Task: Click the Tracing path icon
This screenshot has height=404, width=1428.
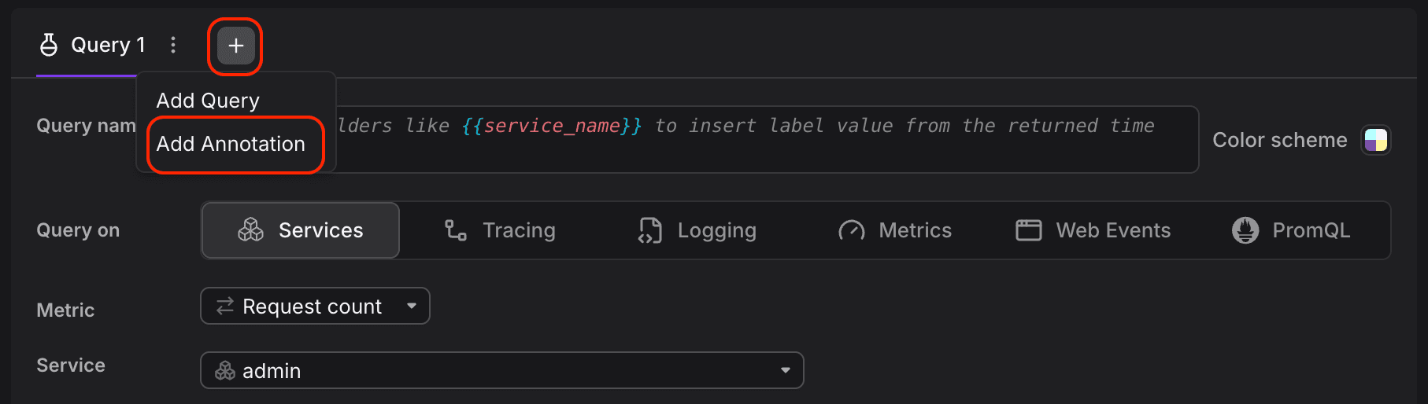Action: (456, 230)
